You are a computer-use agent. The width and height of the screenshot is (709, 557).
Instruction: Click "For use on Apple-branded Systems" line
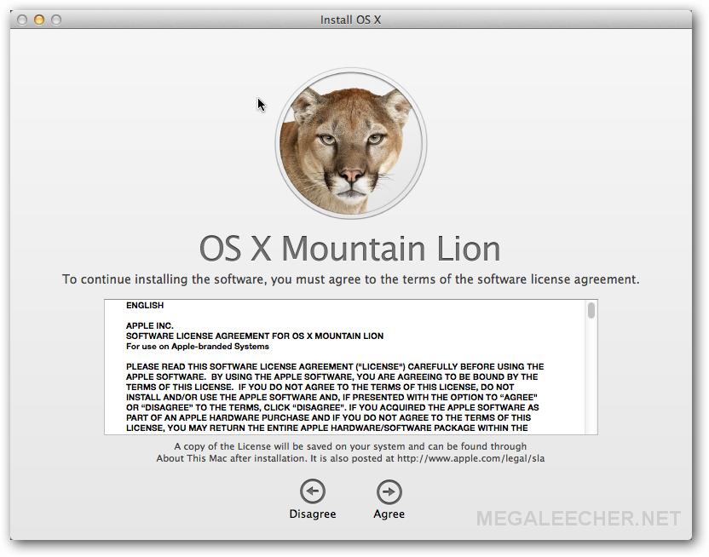coord(198,347)
